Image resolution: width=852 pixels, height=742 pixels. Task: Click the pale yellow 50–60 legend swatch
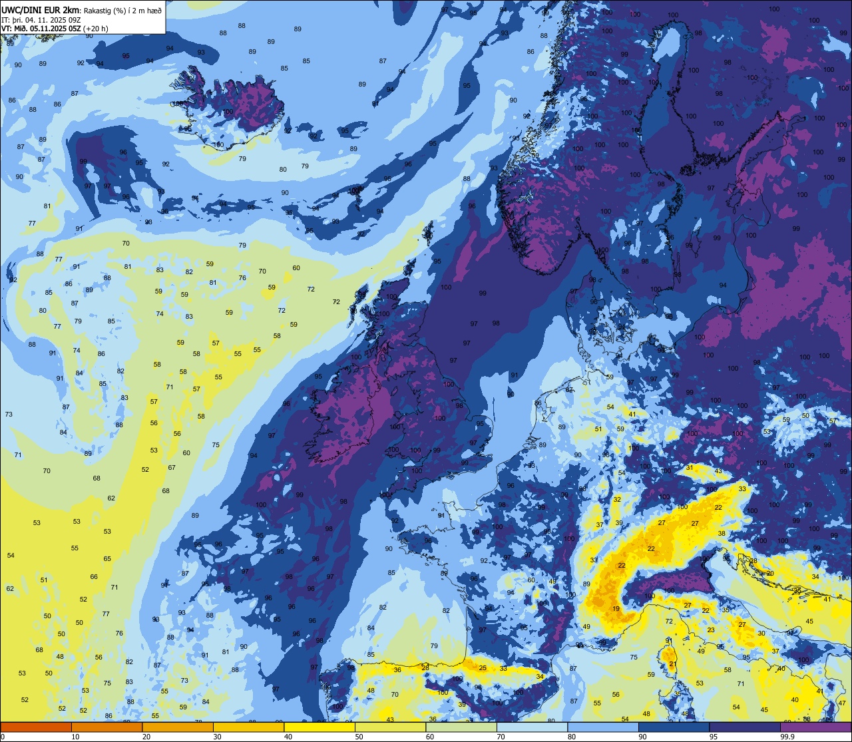point(390,727)
